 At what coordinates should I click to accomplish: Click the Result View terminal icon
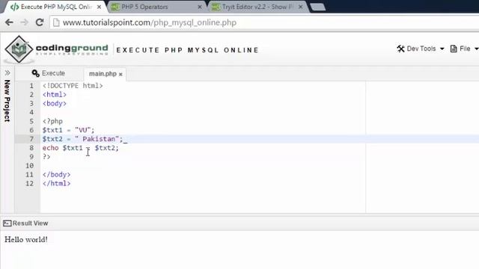tap(7, 223)
